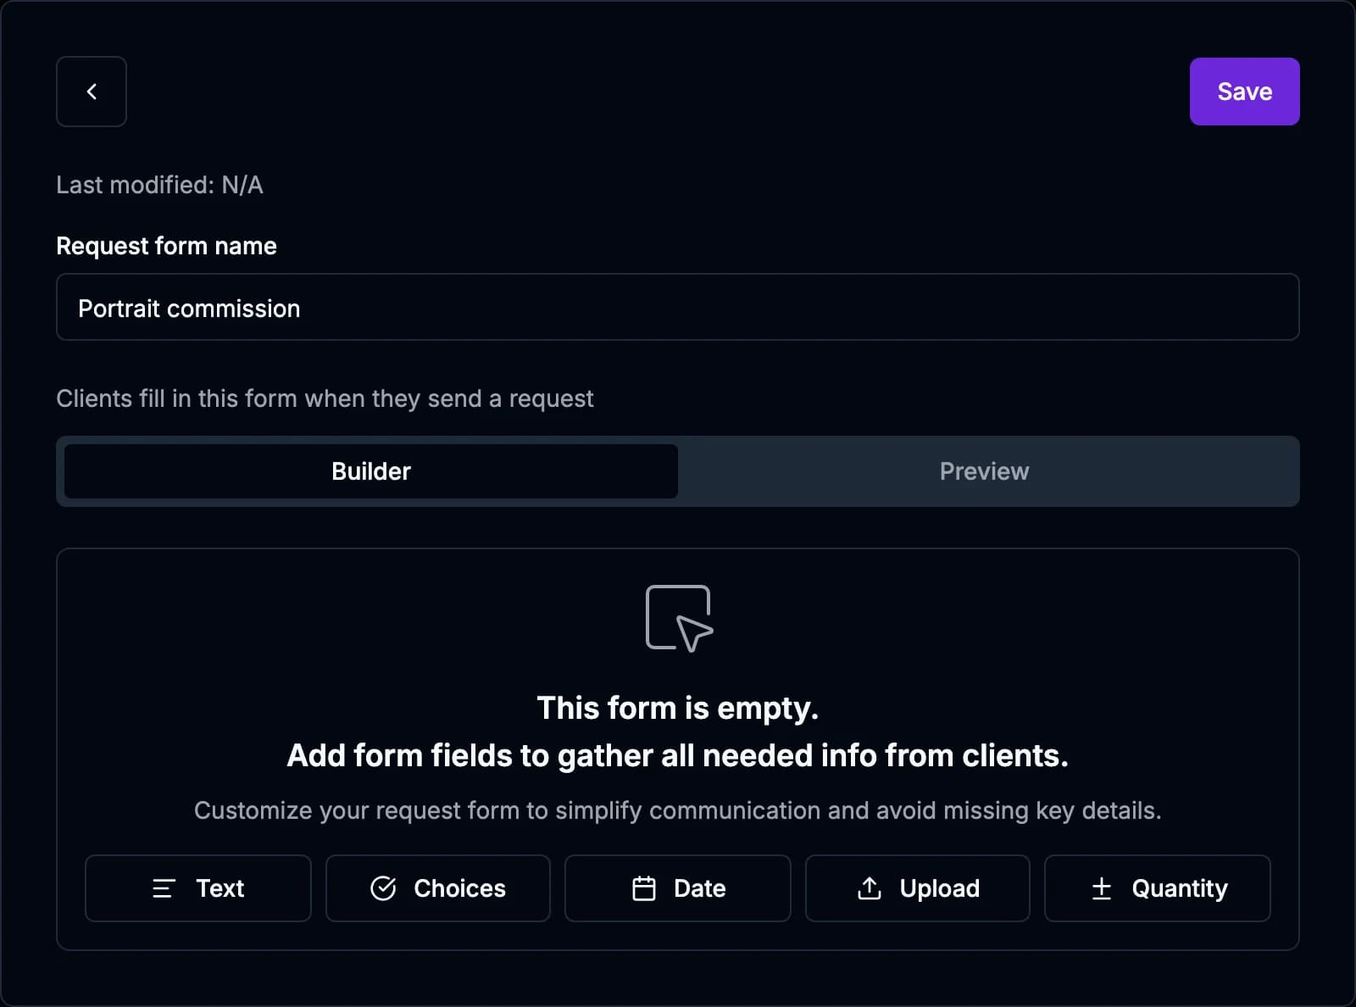Click the 'Customize your request form' helper text

point(678,810)
